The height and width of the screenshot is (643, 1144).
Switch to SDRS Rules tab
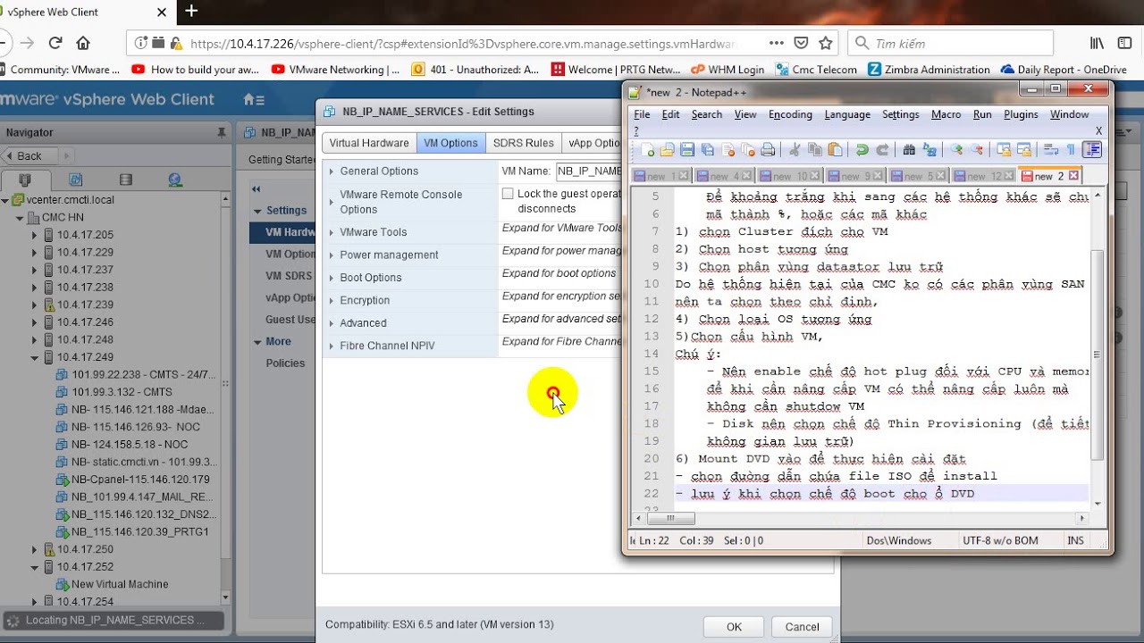coord(524,143)
